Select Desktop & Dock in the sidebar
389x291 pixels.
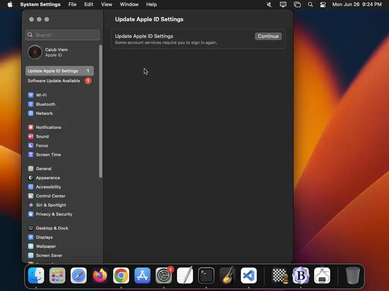pyautogui.click(x=60, y=228)
